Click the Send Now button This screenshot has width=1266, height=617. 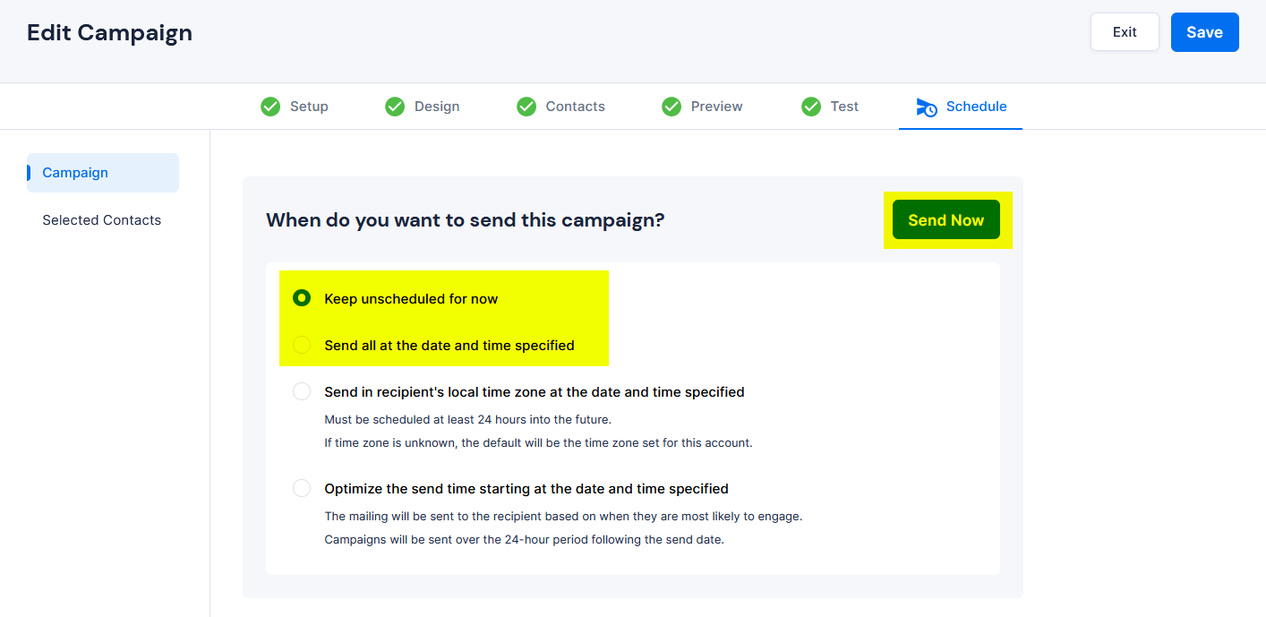[946, 220]
